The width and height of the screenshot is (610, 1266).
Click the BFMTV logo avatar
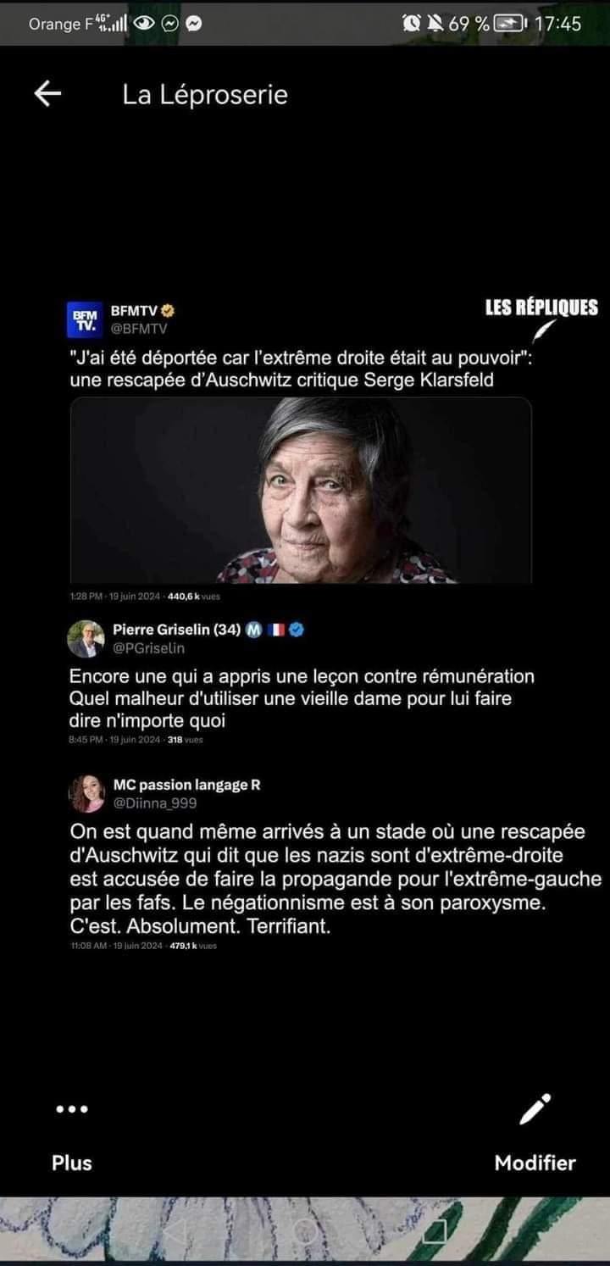point(85,319)
